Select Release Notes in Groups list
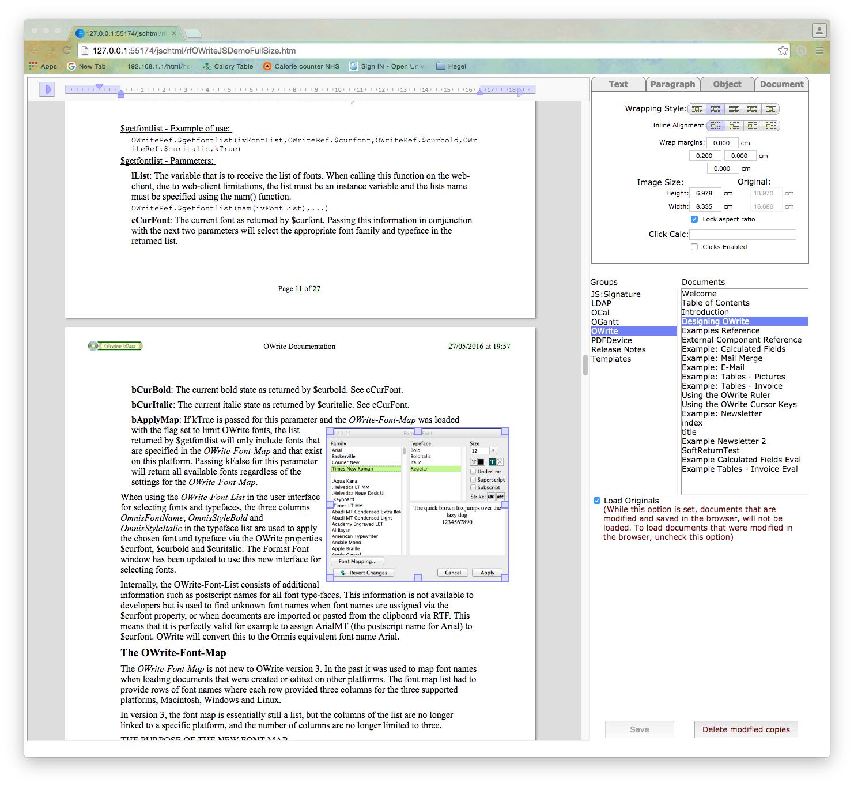The width and height of the screenshot is (854, 786). click(634, 349)
